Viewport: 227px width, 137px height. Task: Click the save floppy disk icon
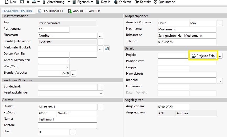22,2
